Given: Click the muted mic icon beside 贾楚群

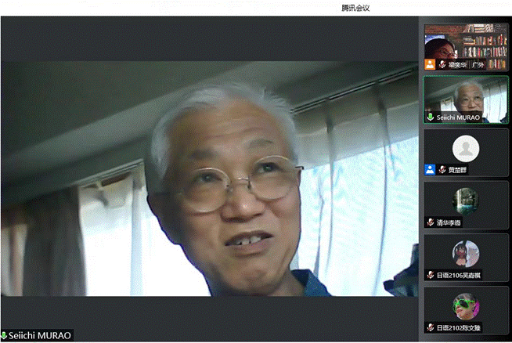Looking at the screenshot, I should point(442,169).
